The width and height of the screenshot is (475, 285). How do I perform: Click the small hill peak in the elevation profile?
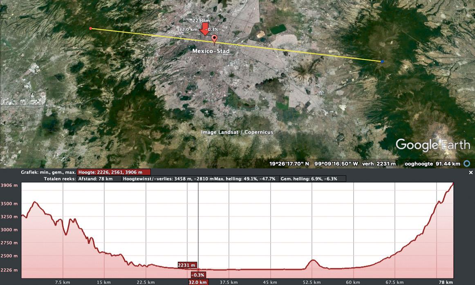pos(313,260)
